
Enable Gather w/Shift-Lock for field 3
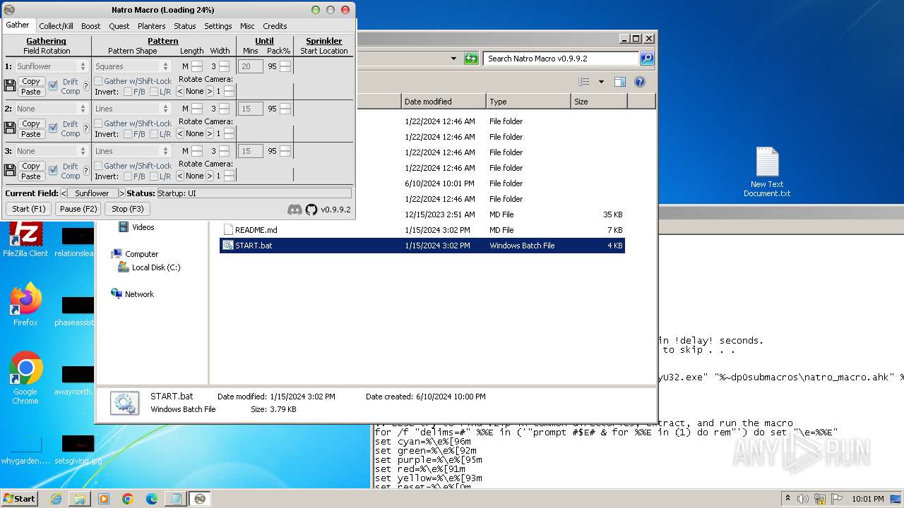click(x=98, y=165)
